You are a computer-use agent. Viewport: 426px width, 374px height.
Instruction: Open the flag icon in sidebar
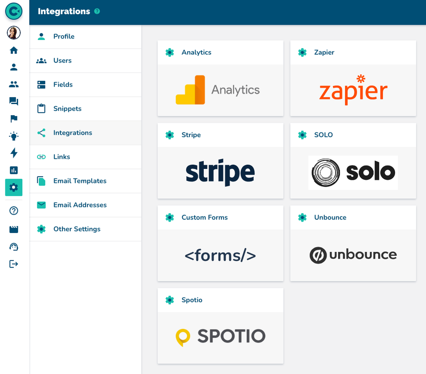coord(14,119)
